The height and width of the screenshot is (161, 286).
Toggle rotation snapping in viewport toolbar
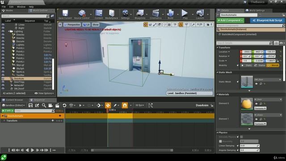[181, 25]
